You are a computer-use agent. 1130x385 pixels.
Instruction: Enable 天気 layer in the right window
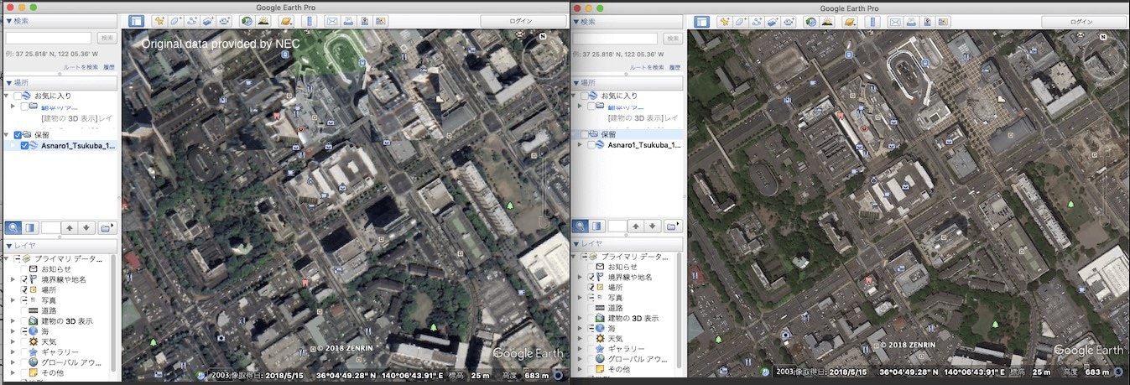(x=590, y=338)
